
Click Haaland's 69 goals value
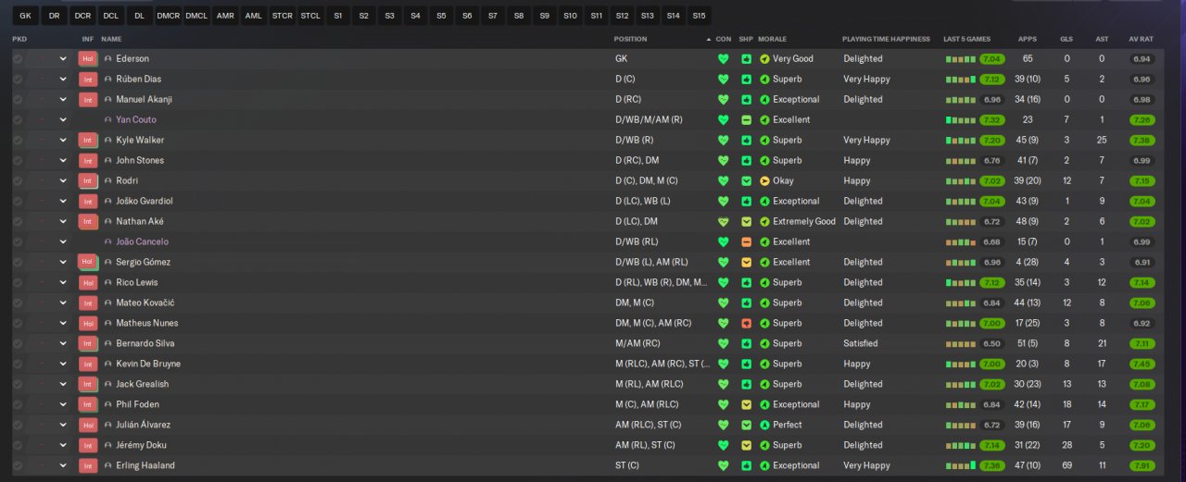click(x=1066, y=465)
